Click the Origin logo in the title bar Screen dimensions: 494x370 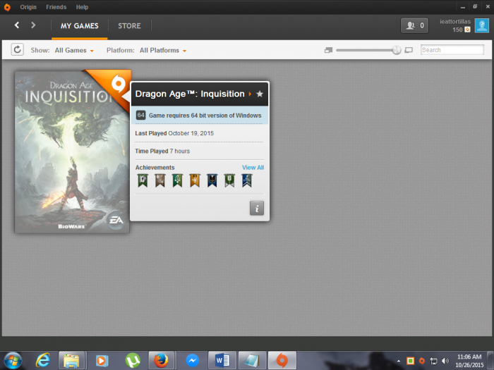[x=7, y=7]
